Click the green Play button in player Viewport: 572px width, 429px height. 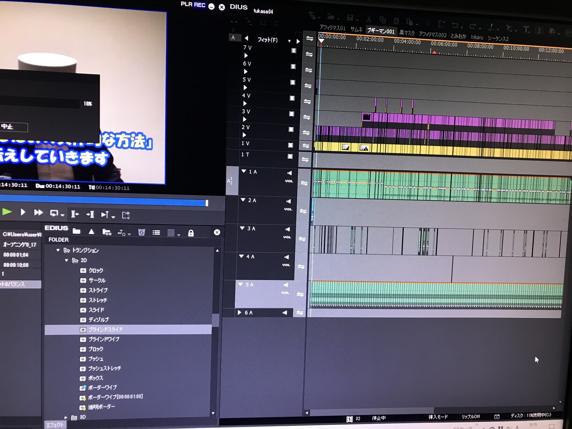pos(7,212)
